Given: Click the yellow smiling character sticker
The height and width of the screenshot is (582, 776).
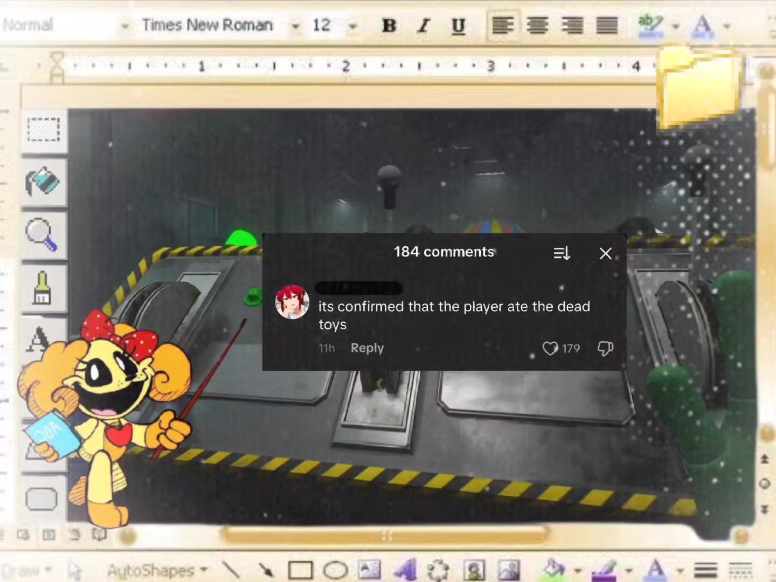Looking at the screenshot, I should 105,418.
